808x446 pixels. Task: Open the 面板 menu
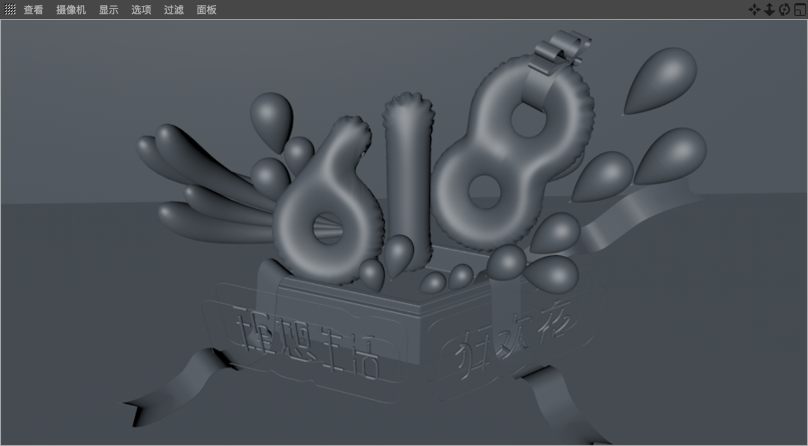click(207, 10)
